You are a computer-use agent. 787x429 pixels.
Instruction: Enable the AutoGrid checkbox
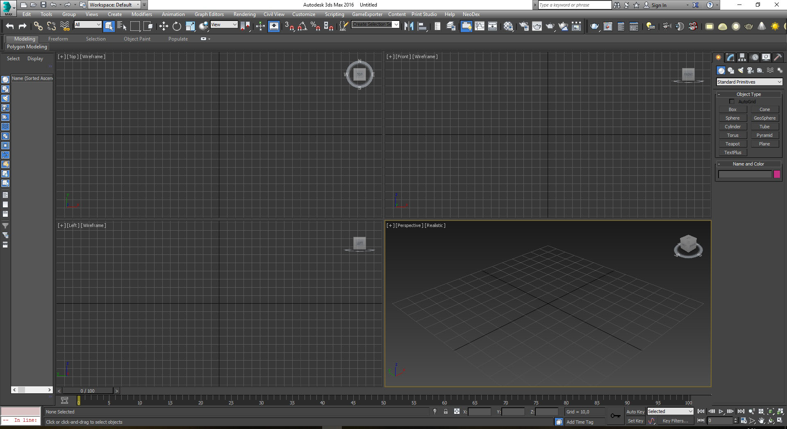732,102
